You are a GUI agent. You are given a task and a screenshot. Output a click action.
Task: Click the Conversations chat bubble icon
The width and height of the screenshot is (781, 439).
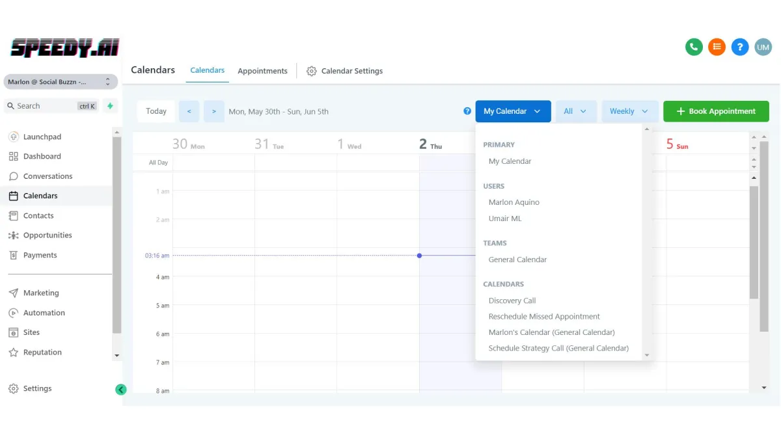pyautogui.click(x=13, y=176)
